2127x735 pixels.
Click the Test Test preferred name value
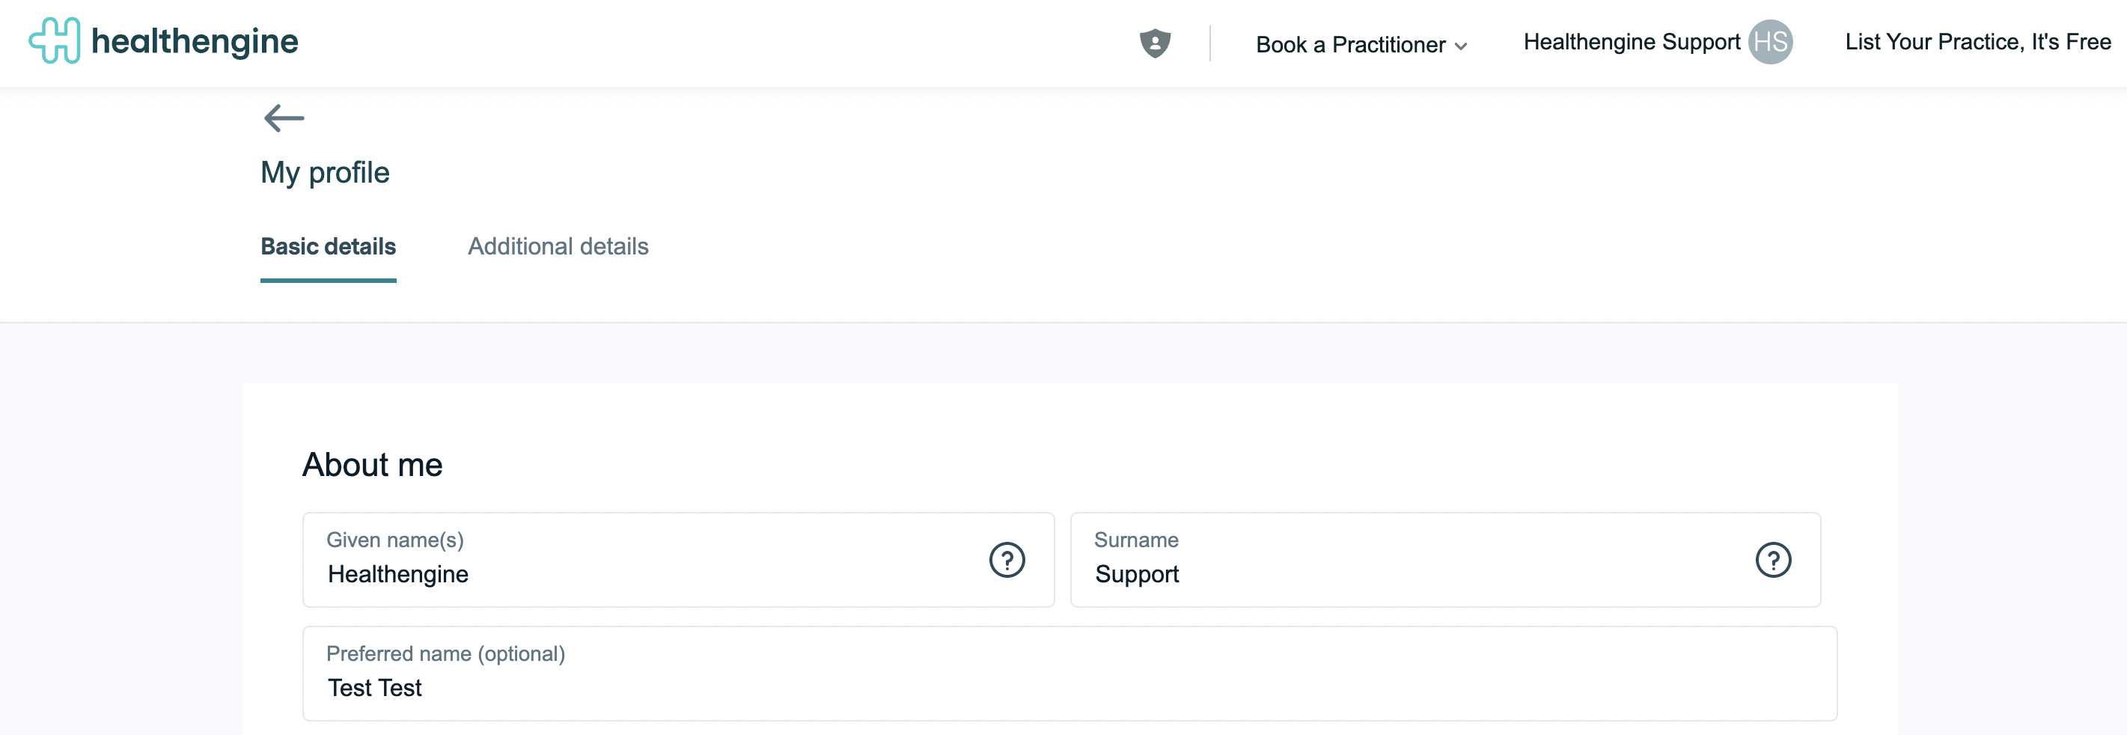374,688
